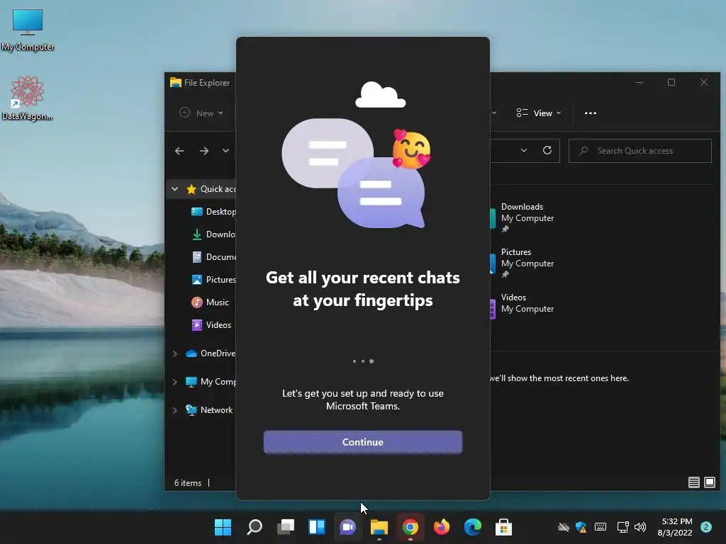Open Task View on the taskbar
The image size is (726, 544).
click(x=286, y=527)
